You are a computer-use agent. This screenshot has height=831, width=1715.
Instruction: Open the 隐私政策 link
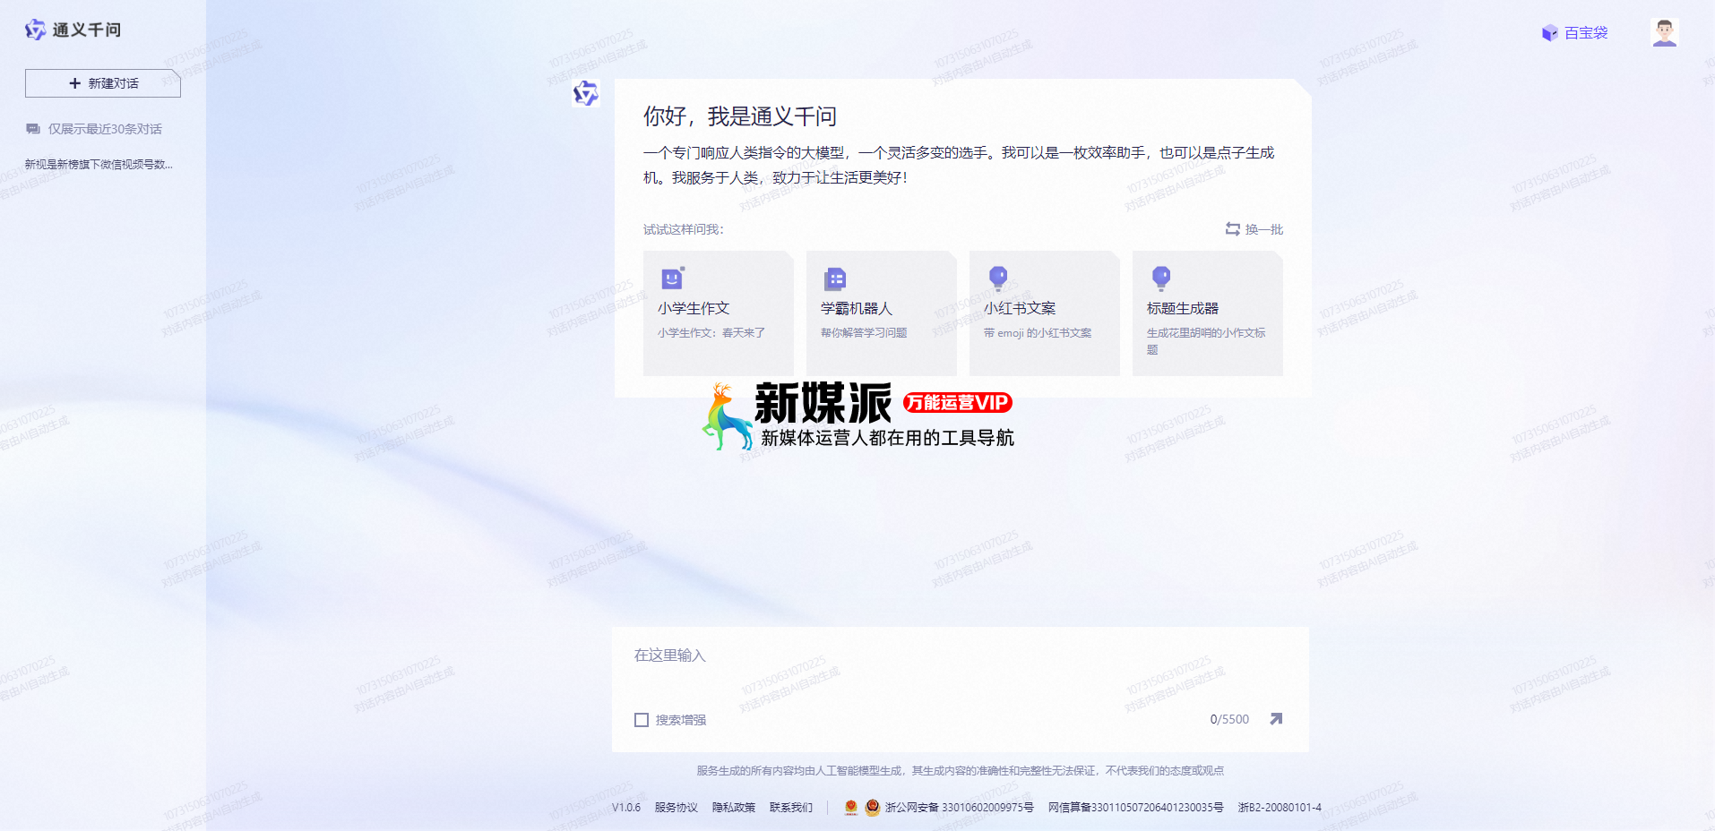point(734,808)
